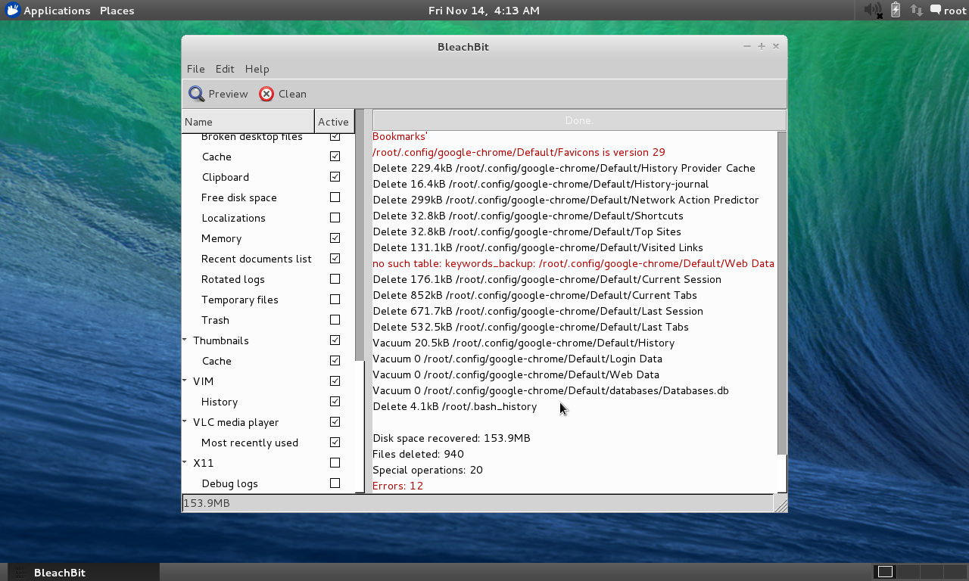
Task: Open the File menu
Action: [x=195, y=69]
